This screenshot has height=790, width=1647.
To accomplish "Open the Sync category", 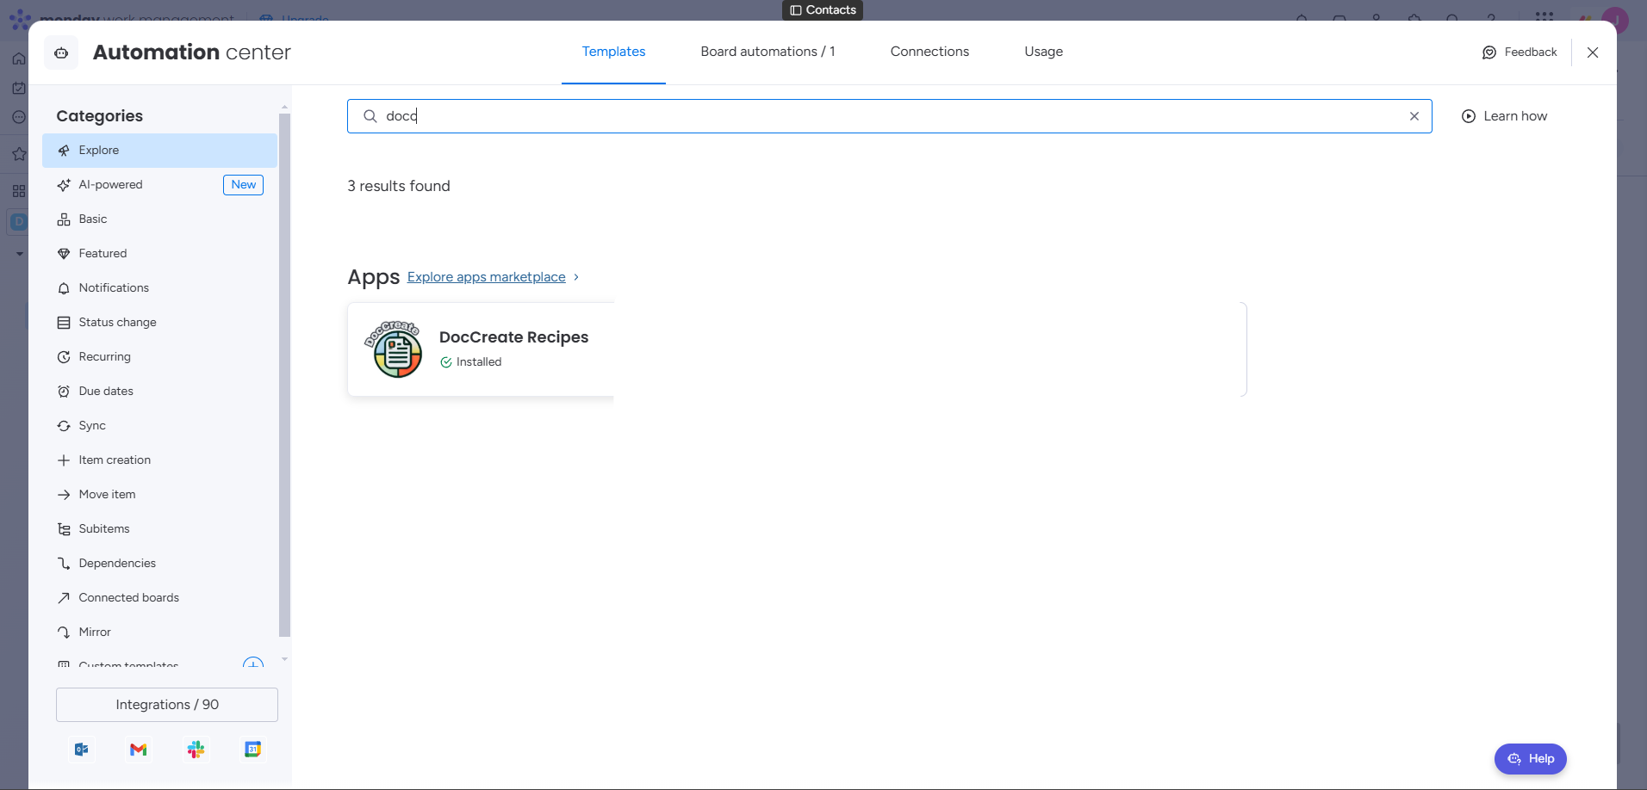I will coord(159,426).
